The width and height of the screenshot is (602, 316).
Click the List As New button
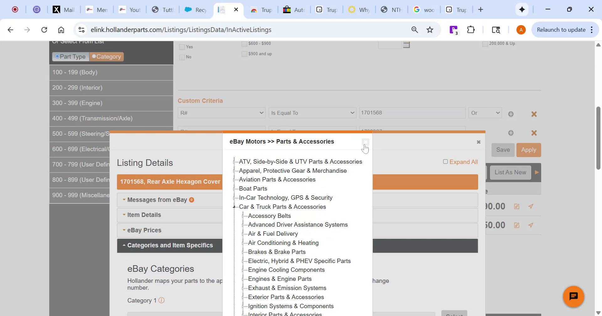510,172
